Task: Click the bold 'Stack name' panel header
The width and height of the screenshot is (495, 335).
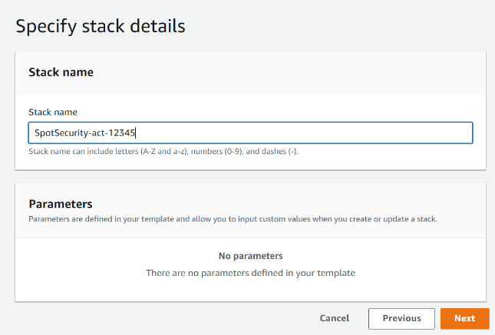Action: tap(61, 72)
